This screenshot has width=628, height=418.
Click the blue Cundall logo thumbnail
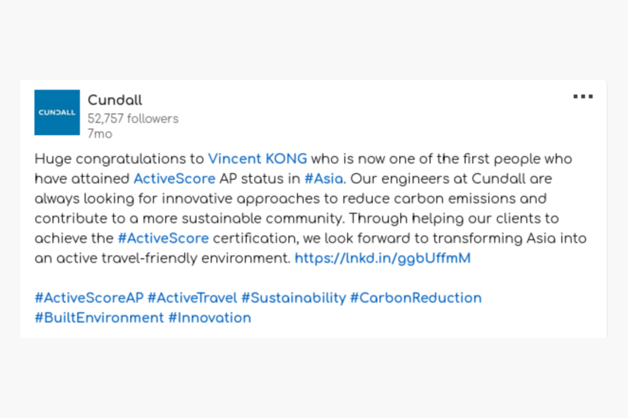coord(57,112)
